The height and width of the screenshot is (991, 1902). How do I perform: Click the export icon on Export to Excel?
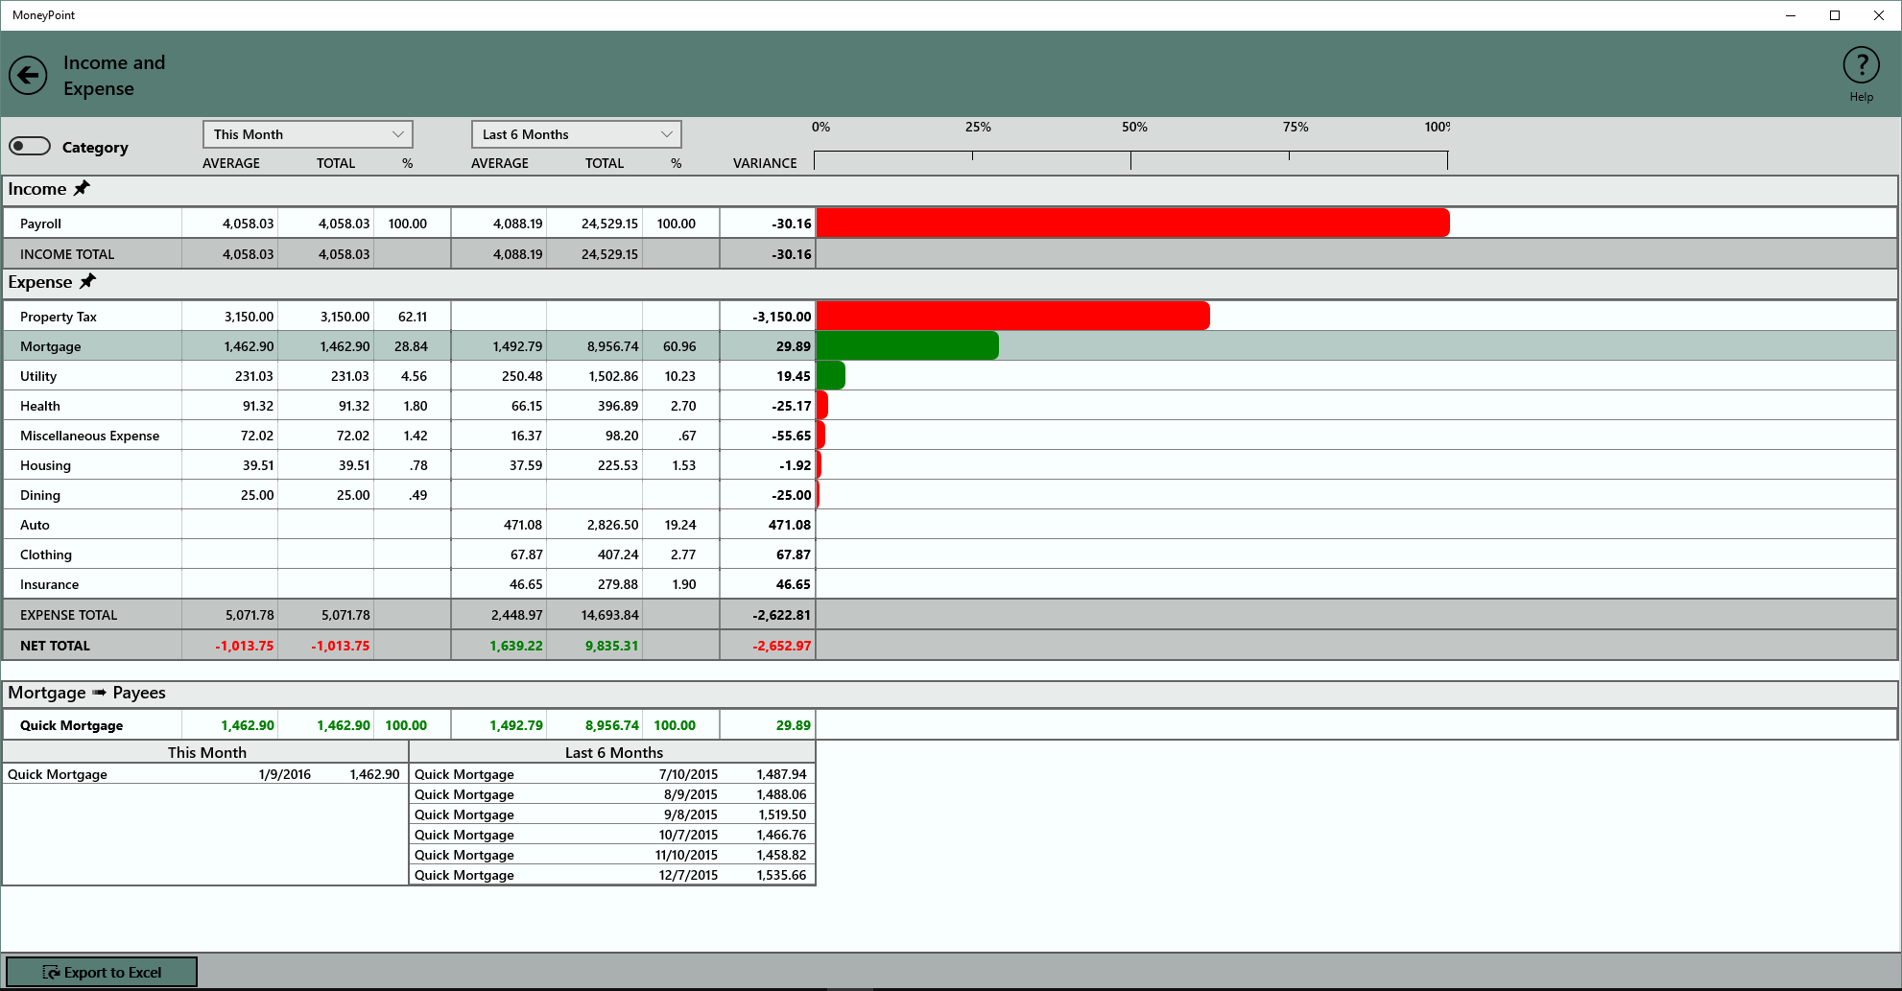[53, 971]
